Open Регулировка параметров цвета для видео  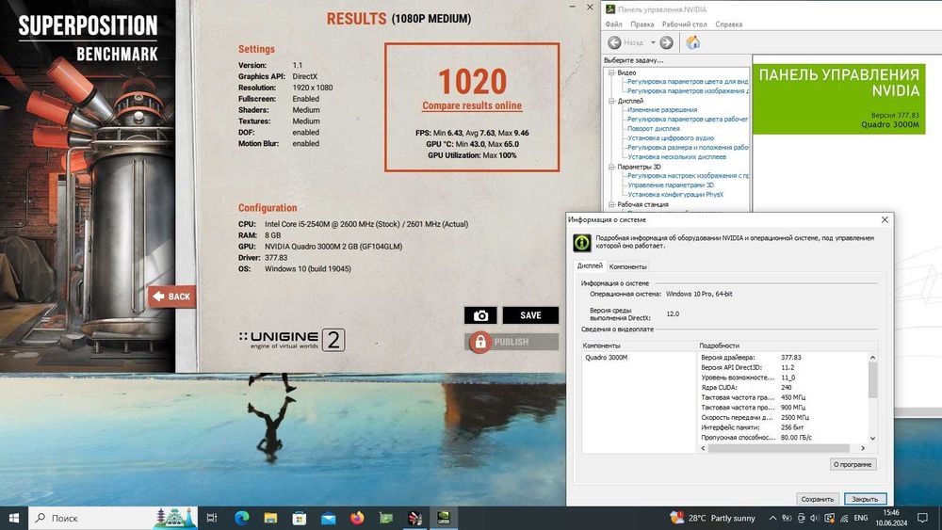(688, 82)
